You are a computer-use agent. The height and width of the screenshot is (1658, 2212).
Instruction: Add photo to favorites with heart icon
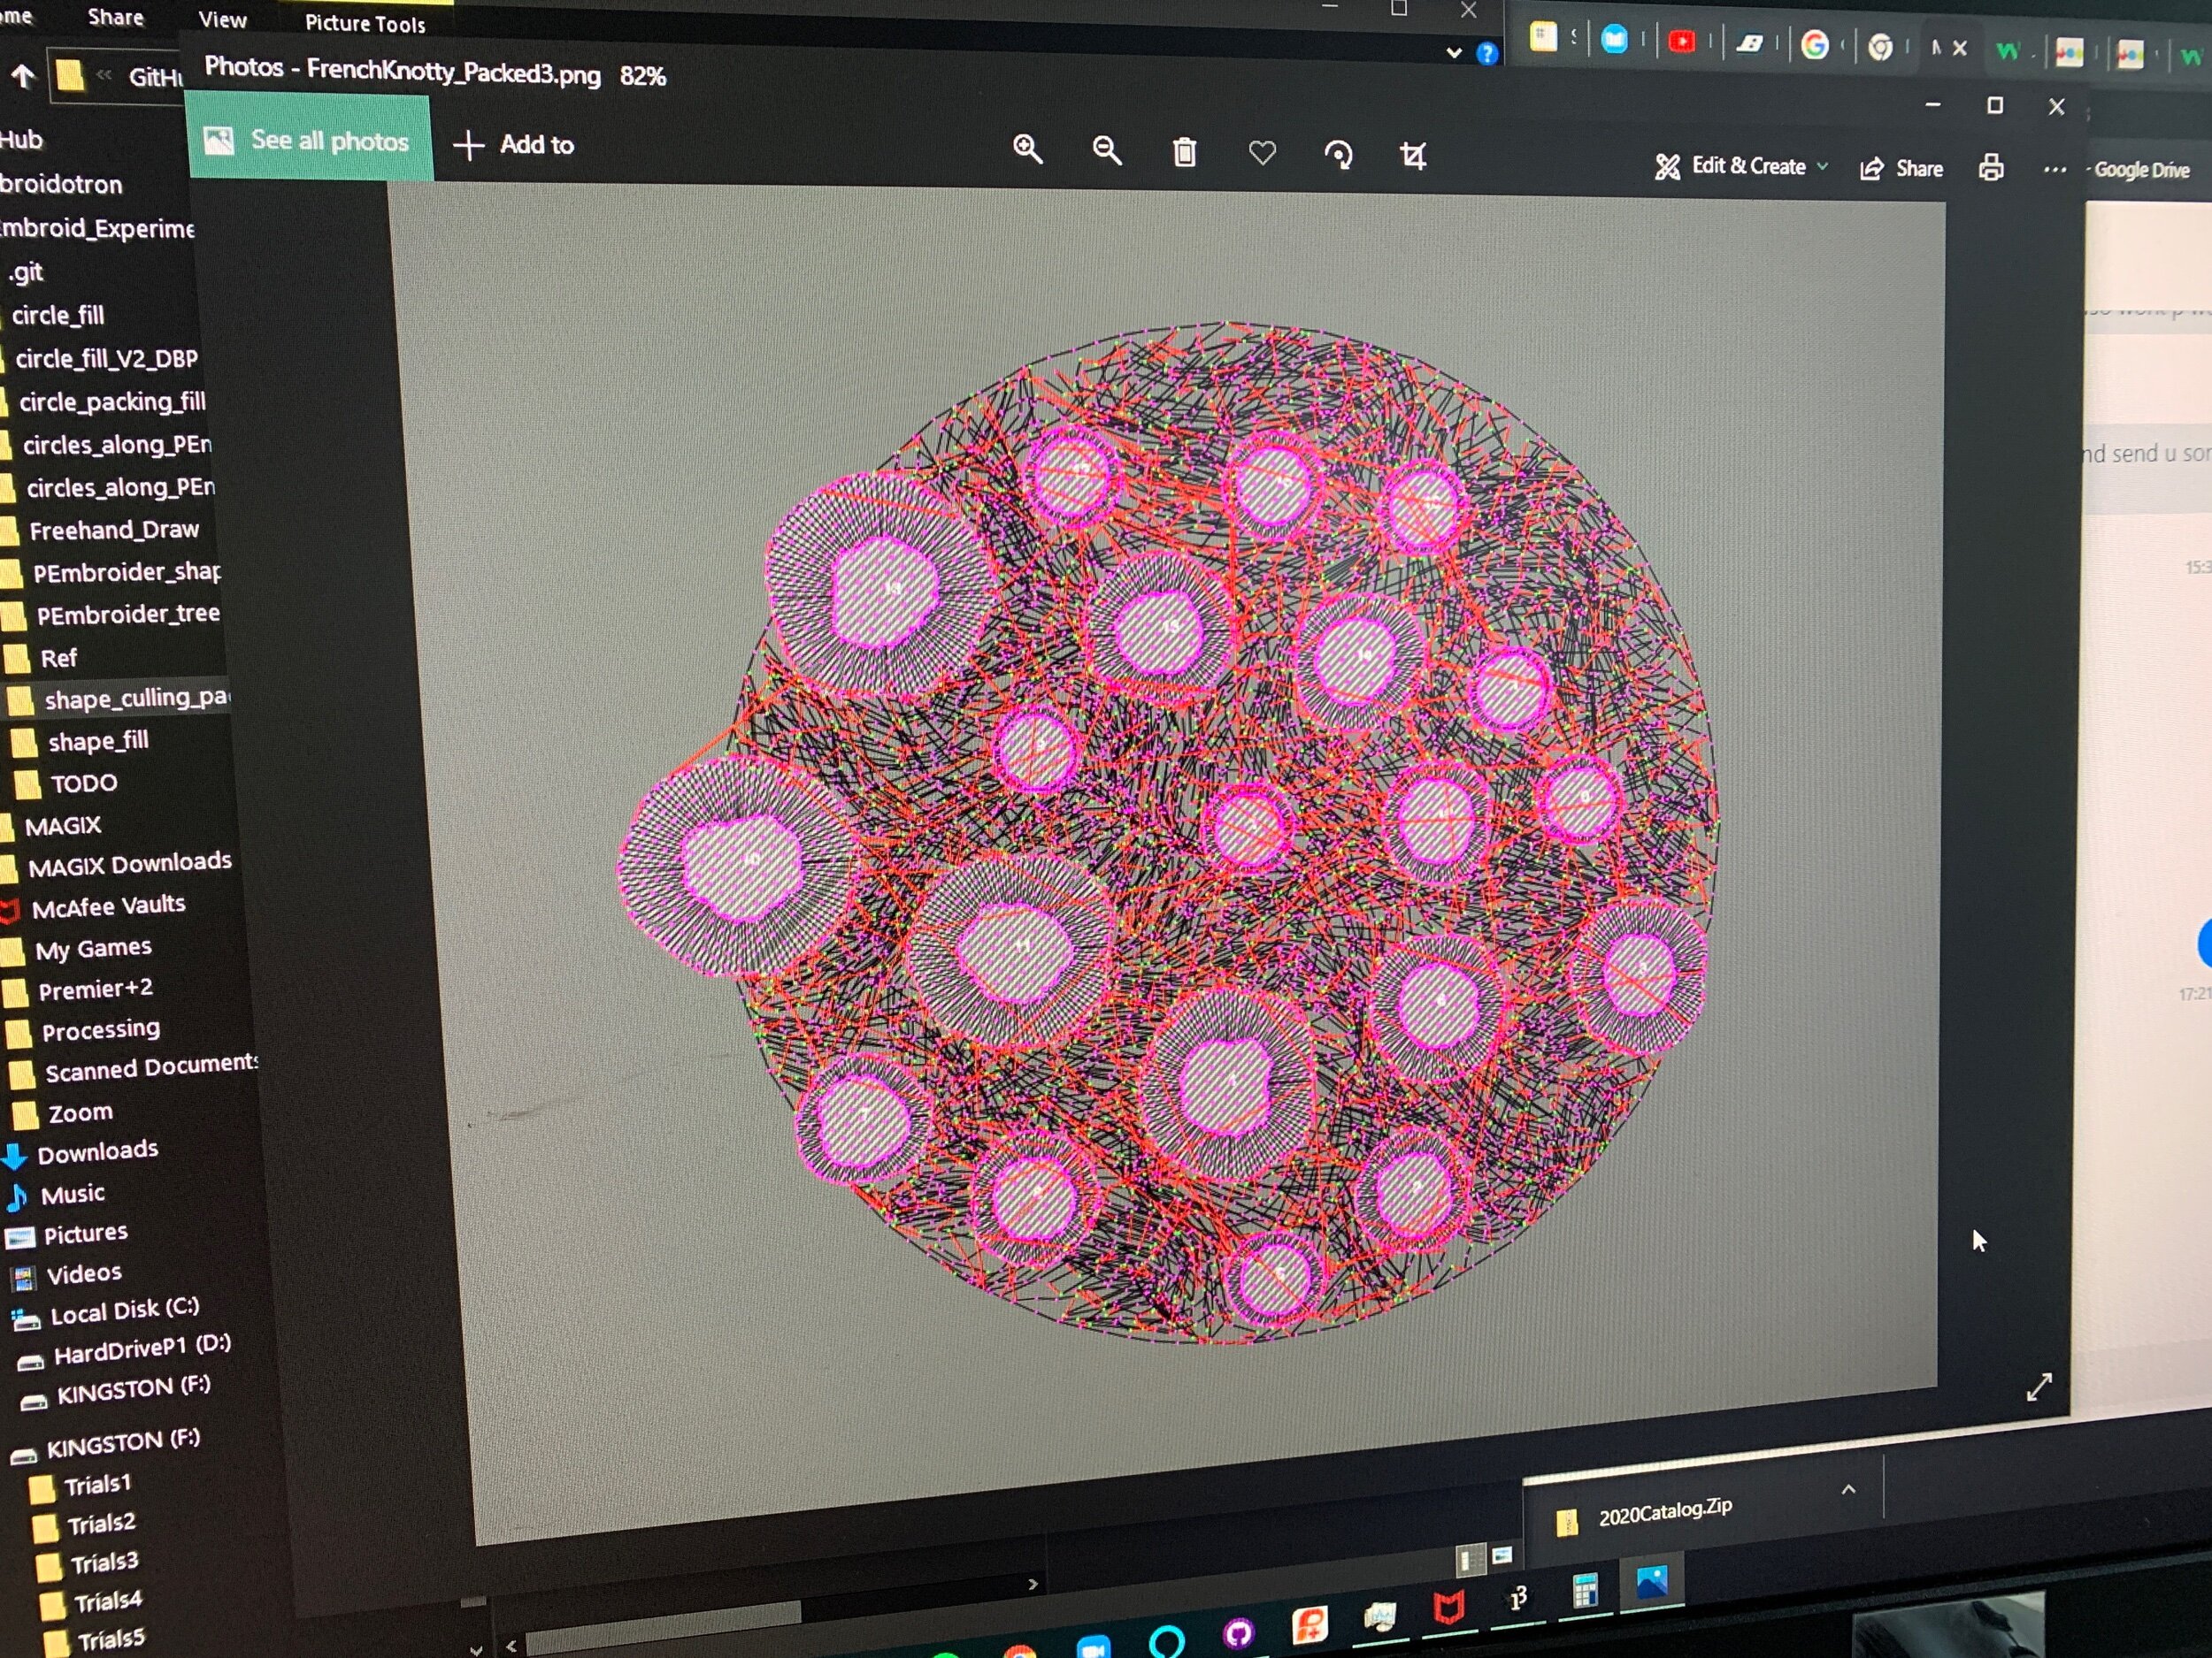coord(1262,153)
